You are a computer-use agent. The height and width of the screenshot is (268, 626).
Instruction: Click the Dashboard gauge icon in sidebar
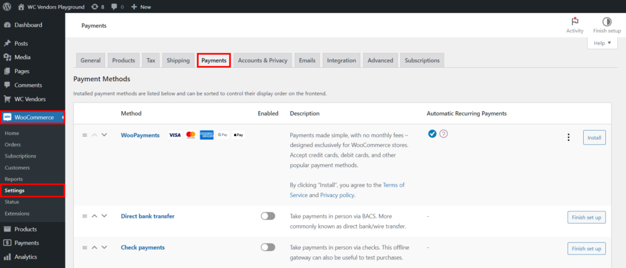(7, 25)
